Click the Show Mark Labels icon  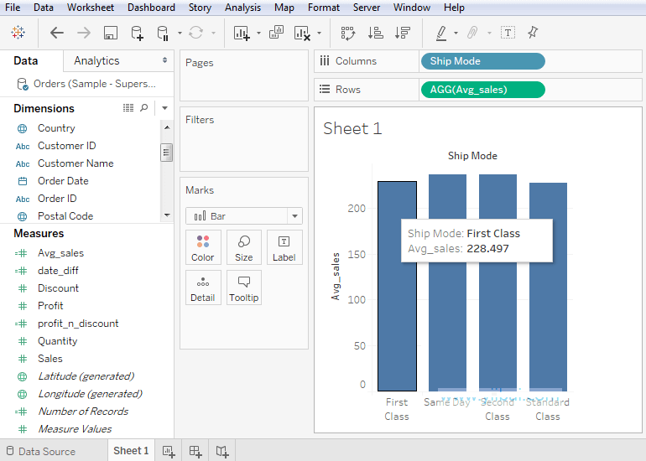tap(508, 33)
